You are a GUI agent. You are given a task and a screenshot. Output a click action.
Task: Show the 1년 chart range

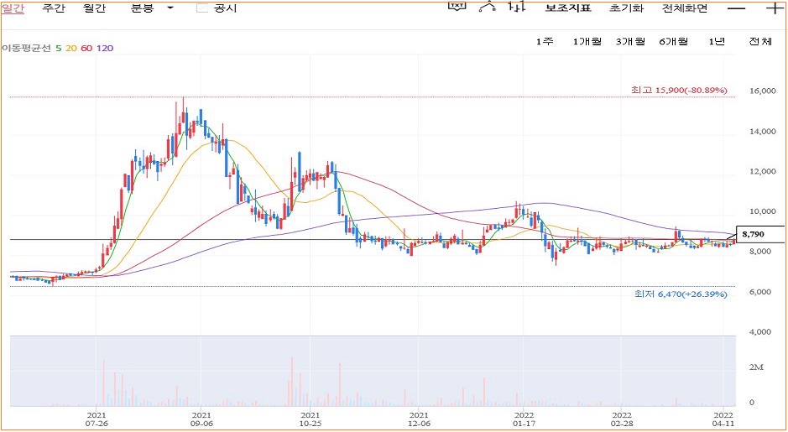point(717,42)
